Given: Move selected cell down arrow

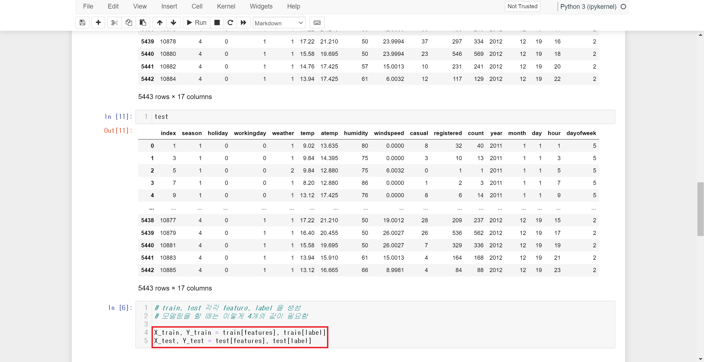Looking at the screenshot, I should tap(174, 23).
